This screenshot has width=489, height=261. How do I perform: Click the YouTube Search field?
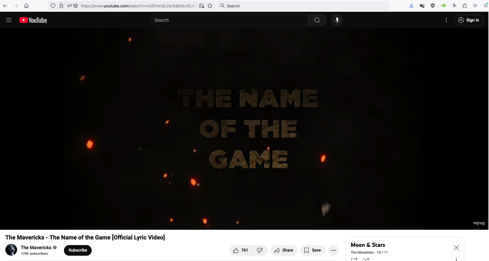point(229,20)
